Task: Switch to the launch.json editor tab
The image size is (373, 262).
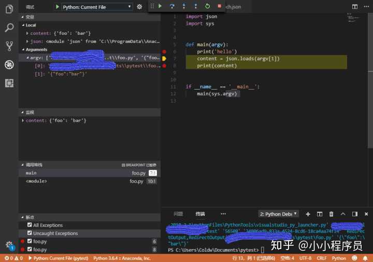Action: (x=233, y=7)
